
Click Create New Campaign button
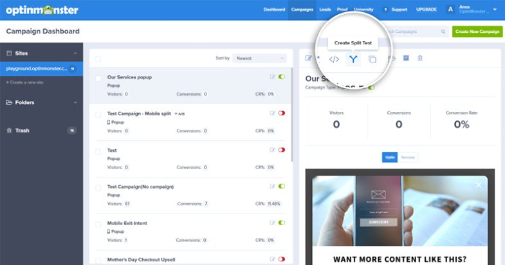point(477,32)
